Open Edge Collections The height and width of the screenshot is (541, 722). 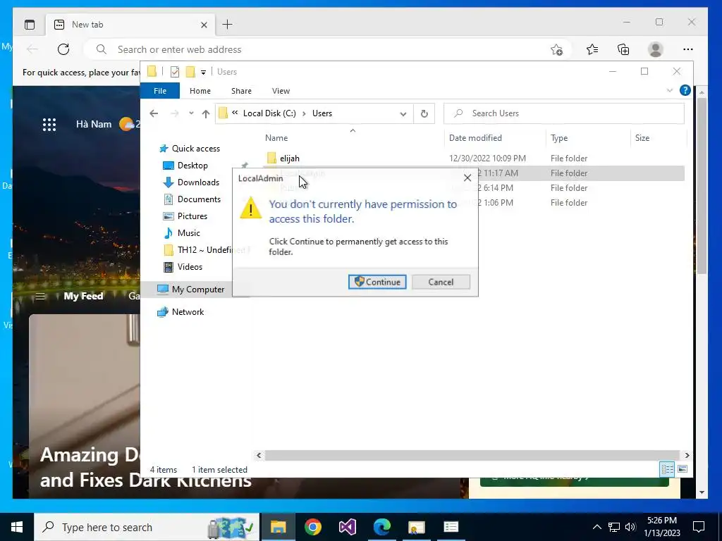click(x=623, y=49)
